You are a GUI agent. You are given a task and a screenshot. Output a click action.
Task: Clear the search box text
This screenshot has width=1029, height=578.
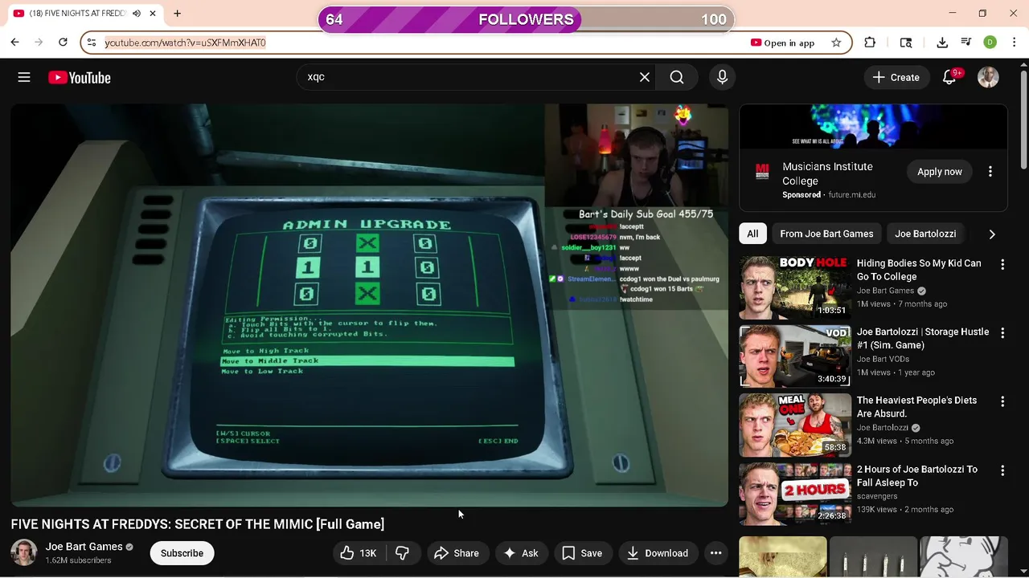(x=645, y=77)
